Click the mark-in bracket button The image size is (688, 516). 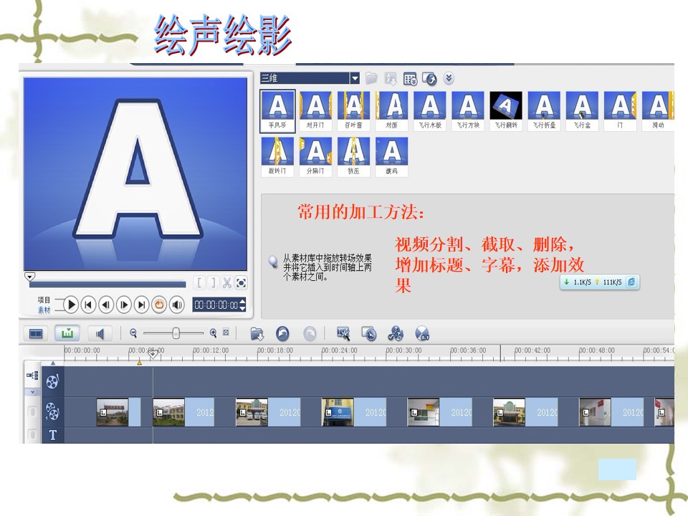click(x=199, y=283)
